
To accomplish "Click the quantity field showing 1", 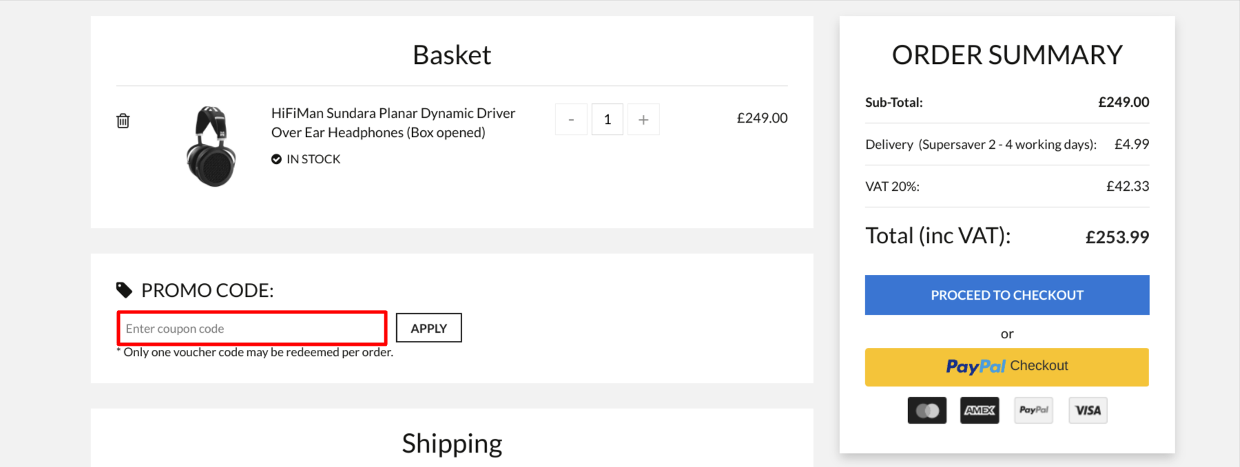I will (x=607, y=120).
